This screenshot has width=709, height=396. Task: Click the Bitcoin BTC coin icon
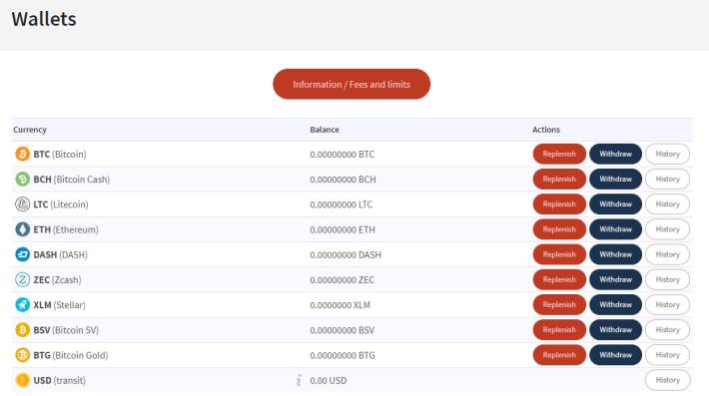[22, 154]
